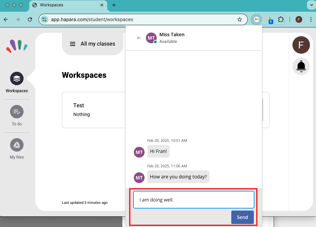The image size is (316, 227).
Task: Select the Workspaces browser tab
Action: pyautogui.click(x=68, y=5)
